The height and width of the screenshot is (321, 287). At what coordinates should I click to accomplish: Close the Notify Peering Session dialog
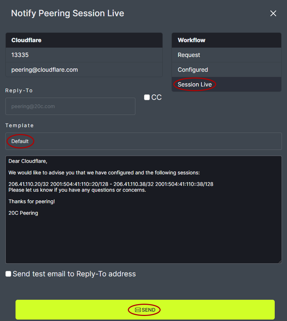click(x=273, y=13)
